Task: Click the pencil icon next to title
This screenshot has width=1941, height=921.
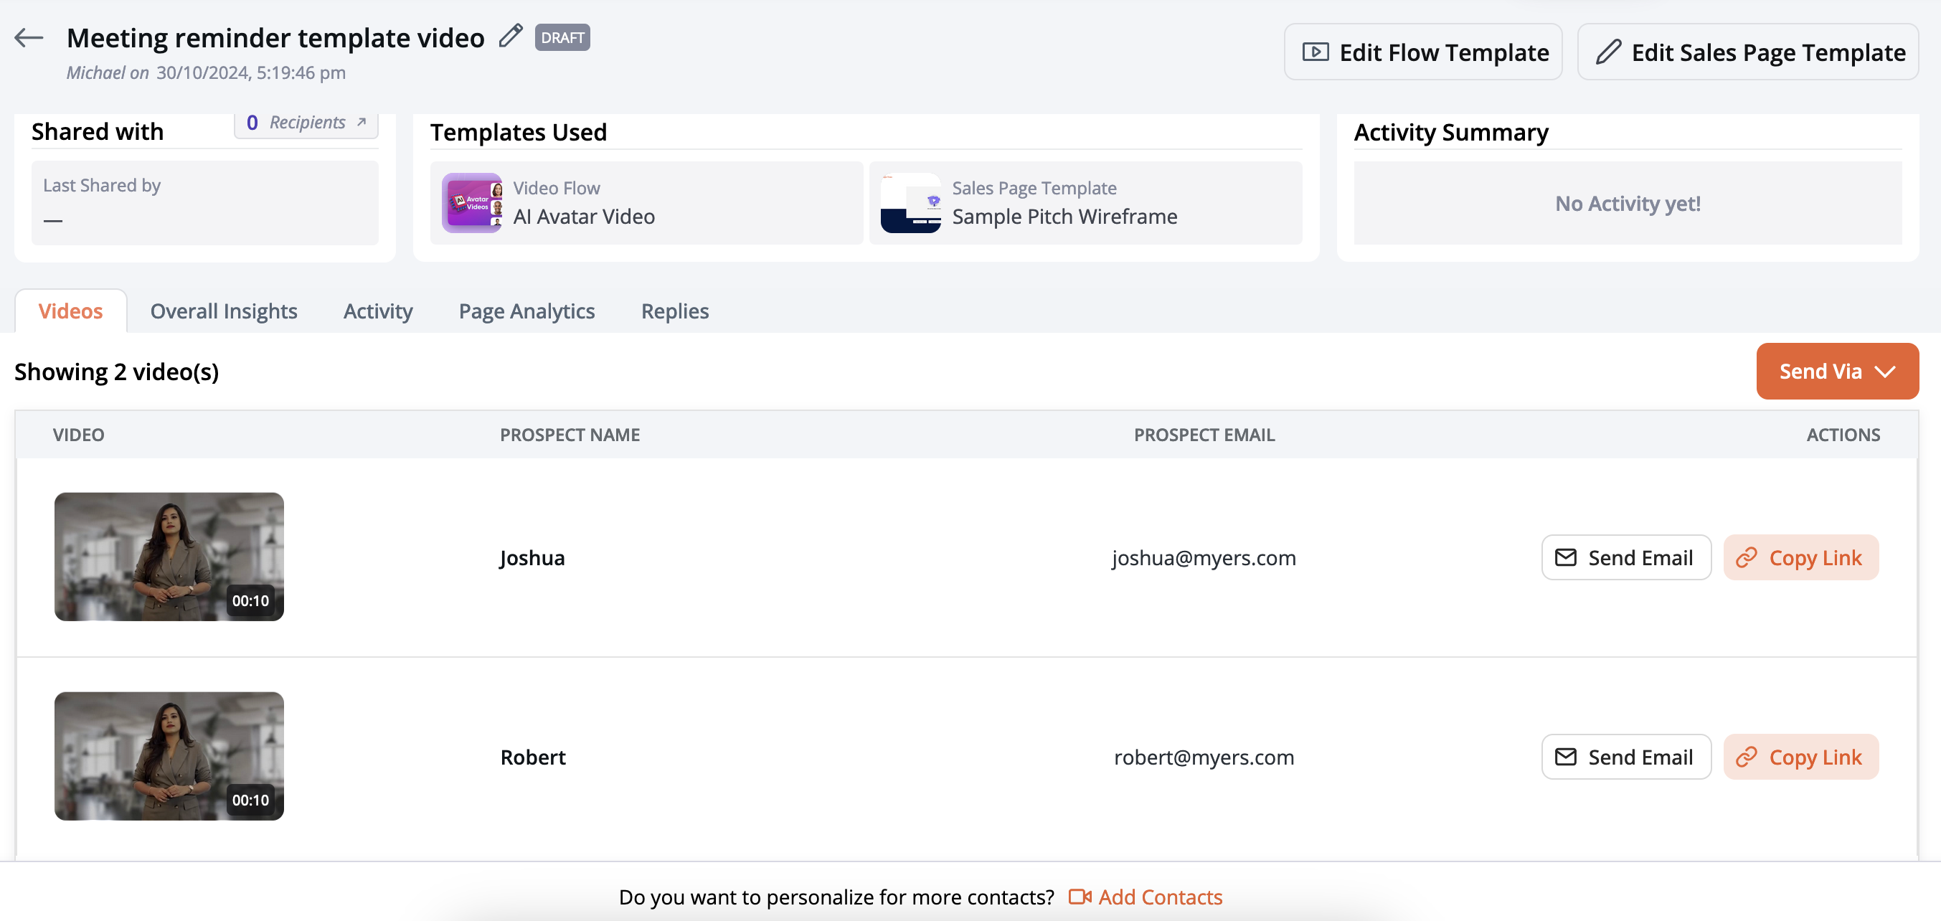Action: tap(510, 36)
